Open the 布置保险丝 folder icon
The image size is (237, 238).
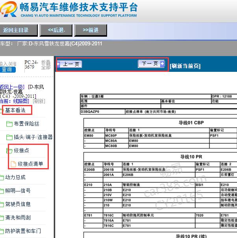tap(9, 124)
